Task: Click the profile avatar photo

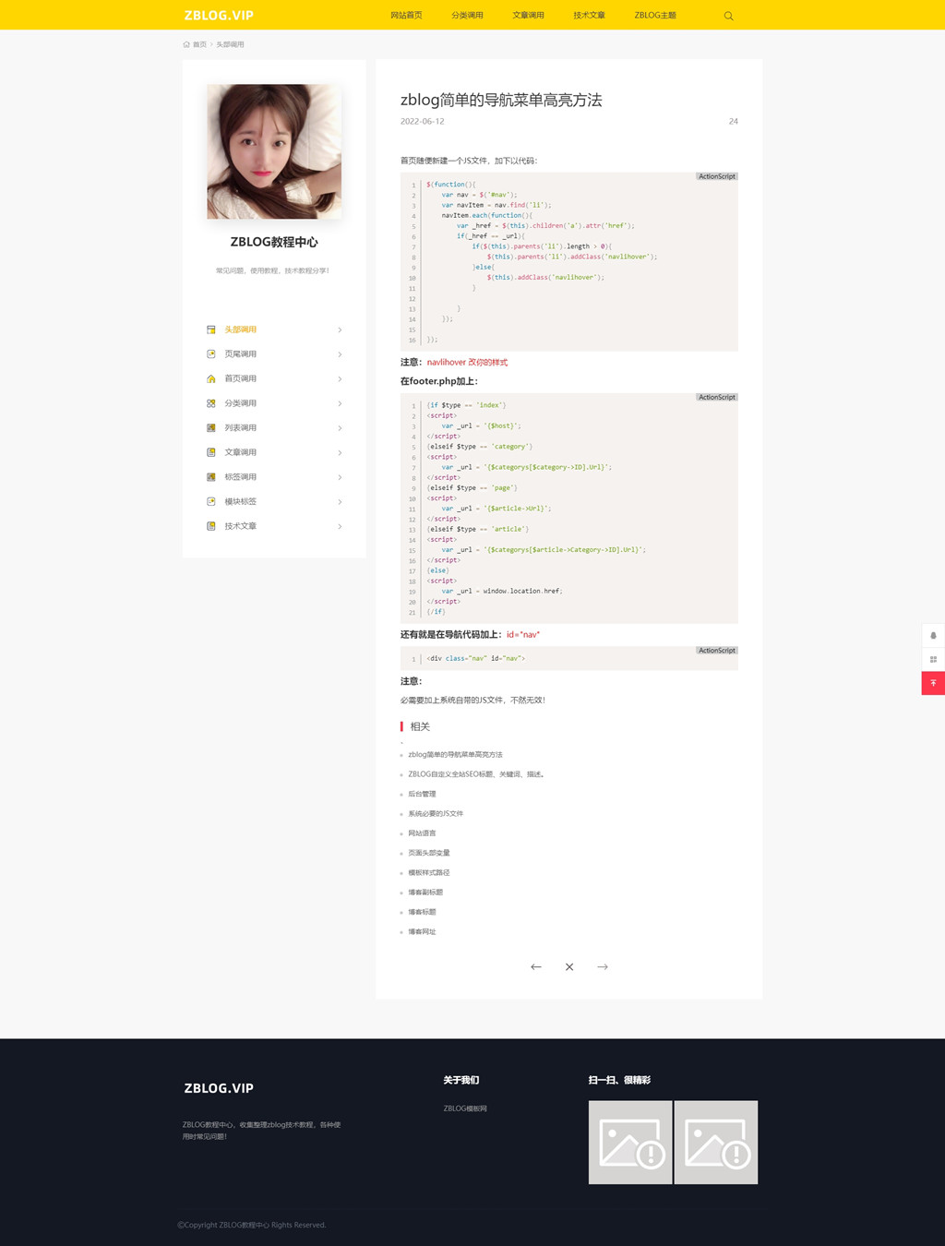Action: 274,151
